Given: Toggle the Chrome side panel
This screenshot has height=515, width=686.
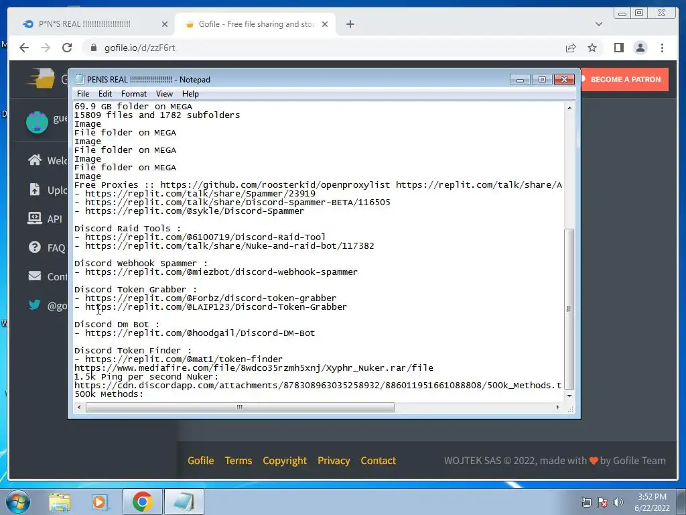Looking at the screenshot, I should [x=618, y=48].
